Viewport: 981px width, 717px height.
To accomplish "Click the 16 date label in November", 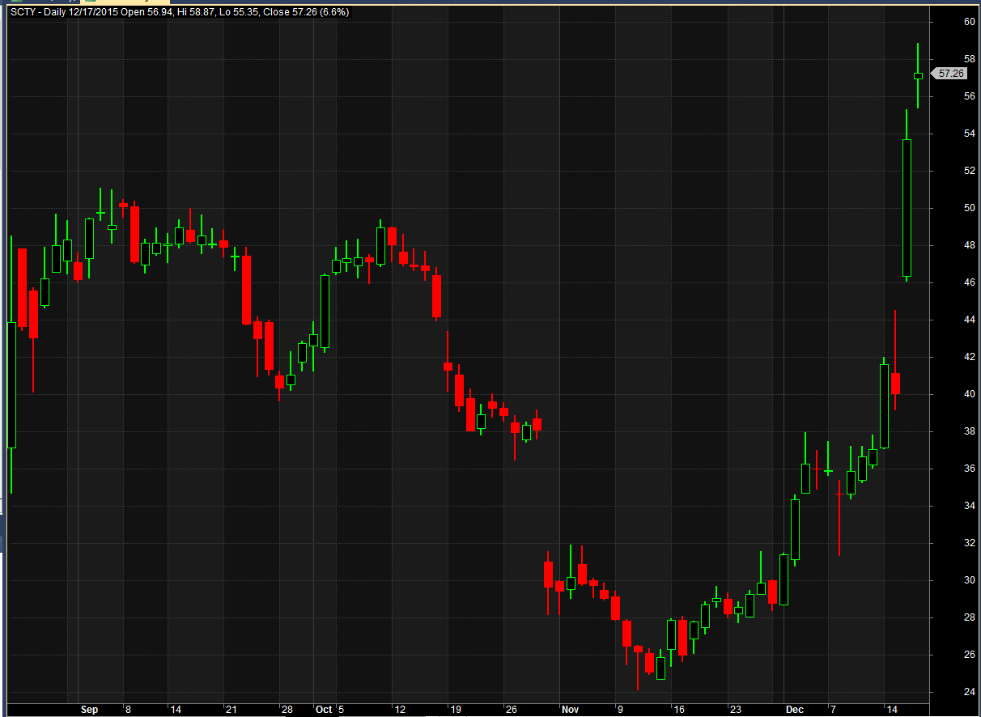I will (x=678, y=710).
